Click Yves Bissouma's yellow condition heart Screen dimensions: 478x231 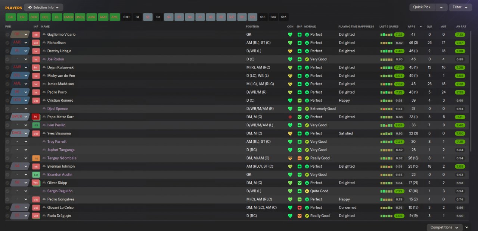click(x=290, y=133)
